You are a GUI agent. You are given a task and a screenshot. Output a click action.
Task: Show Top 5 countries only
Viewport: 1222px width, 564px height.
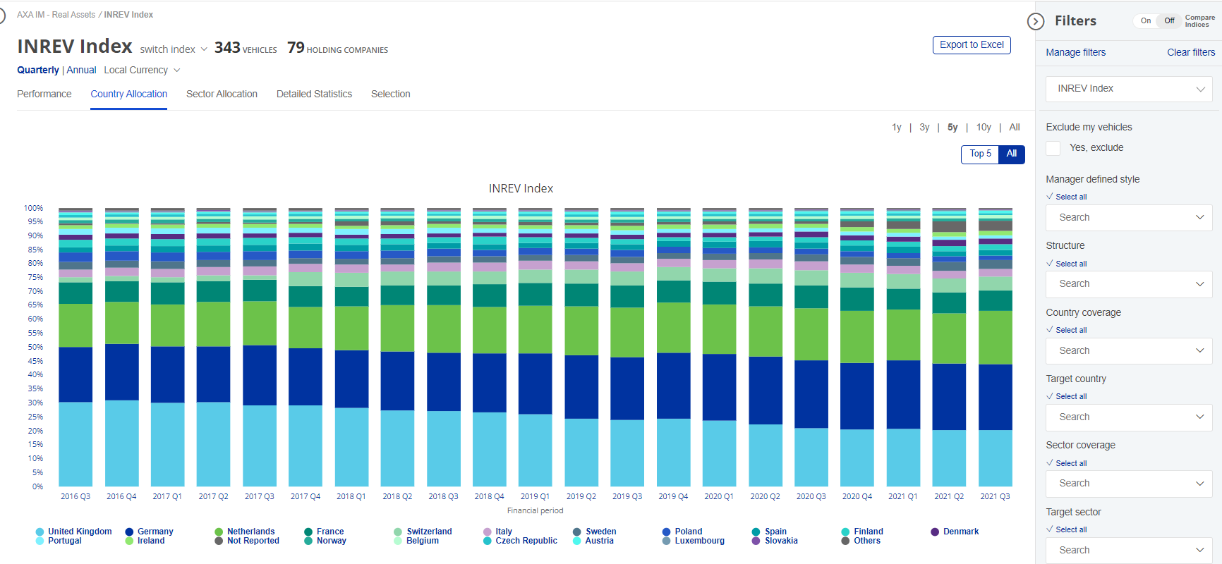pos(980,154)
